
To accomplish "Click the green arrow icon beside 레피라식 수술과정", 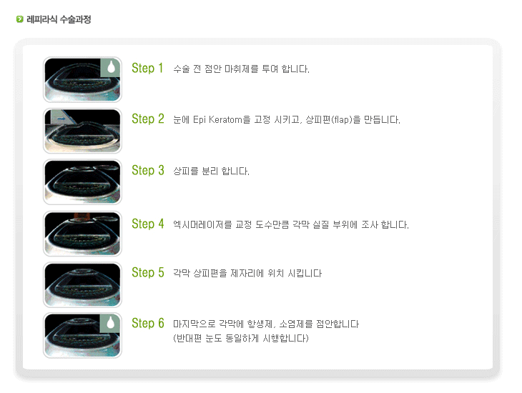I will (19, 19).
